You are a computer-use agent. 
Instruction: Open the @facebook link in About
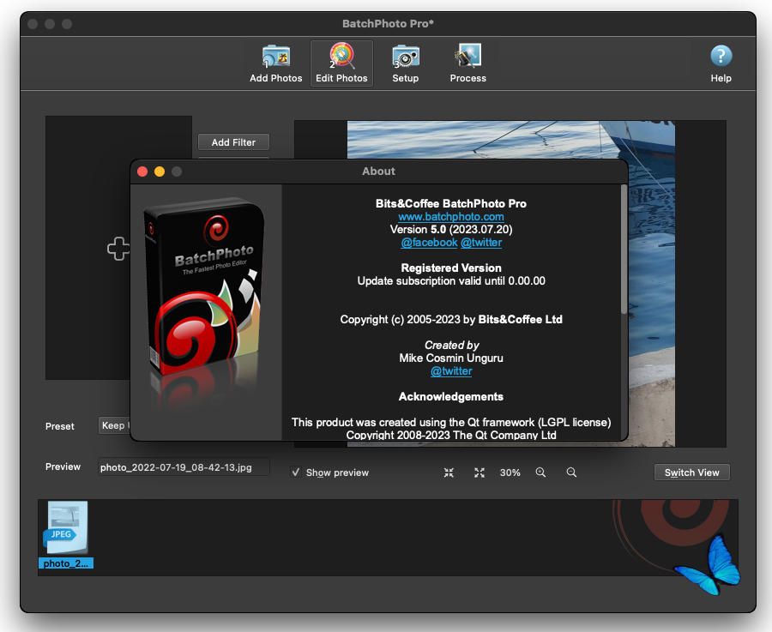pos(429,243)
